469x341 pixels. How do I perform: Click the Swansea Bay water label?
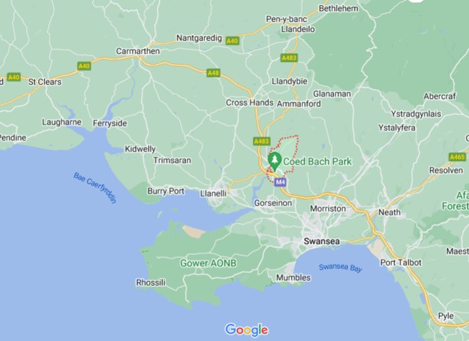(340, 268)
